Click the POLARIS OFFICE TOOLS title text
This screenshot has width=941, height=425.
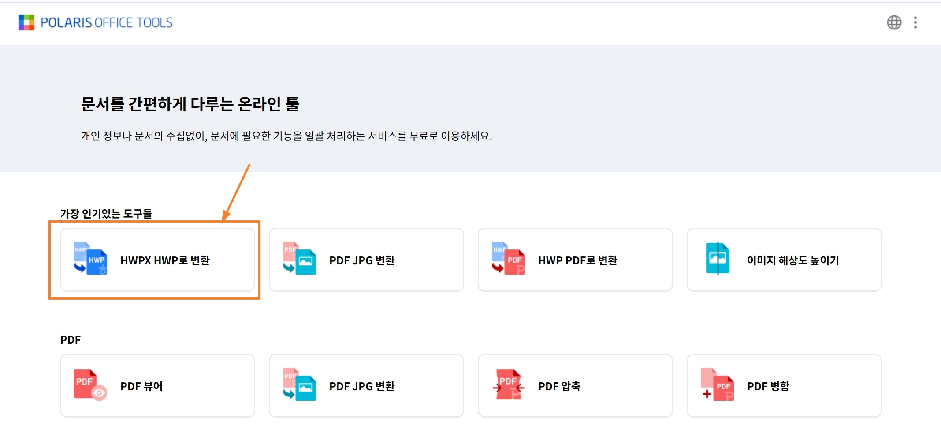pyautogui.click(x=107, y=23)
